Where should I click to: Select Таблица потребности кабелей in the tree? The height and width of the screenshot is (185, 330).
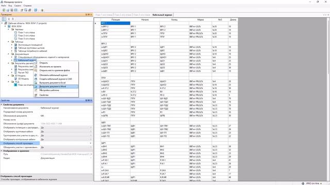point(32,51)
